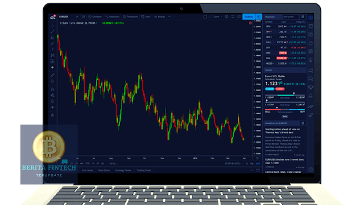Click the red ask price pill
The width and height of the screenshot is (364, 205).
280,89
